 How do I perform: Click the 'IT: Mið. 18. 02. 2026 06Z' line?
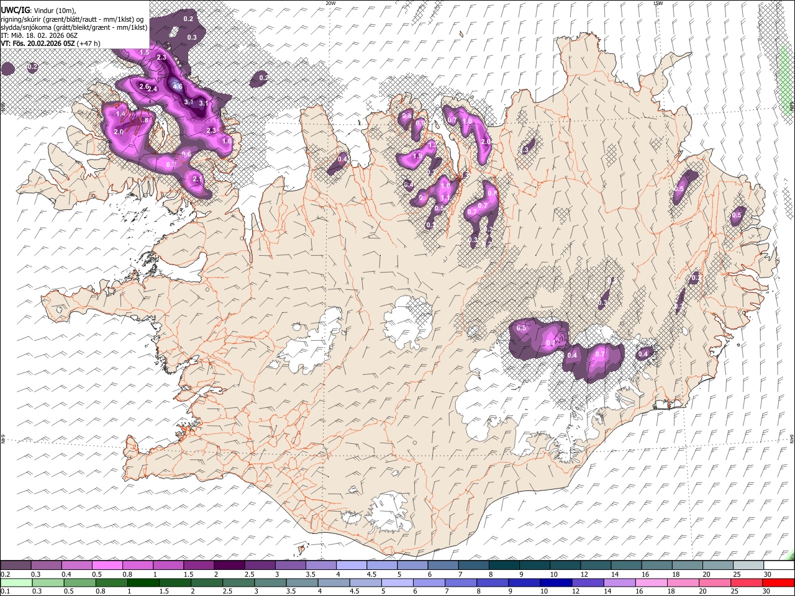[x=39, y=35]
